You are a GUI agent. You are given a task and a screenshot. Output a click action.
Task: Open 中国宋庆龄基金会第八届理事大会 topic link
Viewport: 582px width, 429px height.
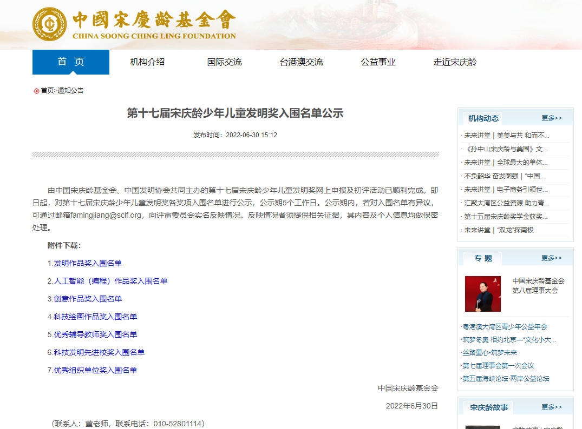pos(538,286)
